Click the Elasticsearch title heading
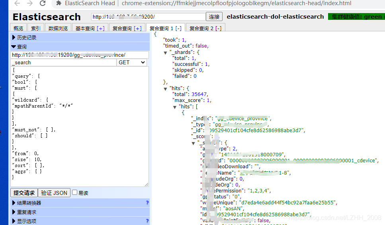 click(x=47, y=17)
